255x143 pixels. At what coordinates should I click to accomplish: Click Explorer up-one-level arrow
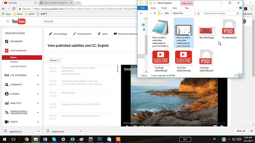click(155, 13)
